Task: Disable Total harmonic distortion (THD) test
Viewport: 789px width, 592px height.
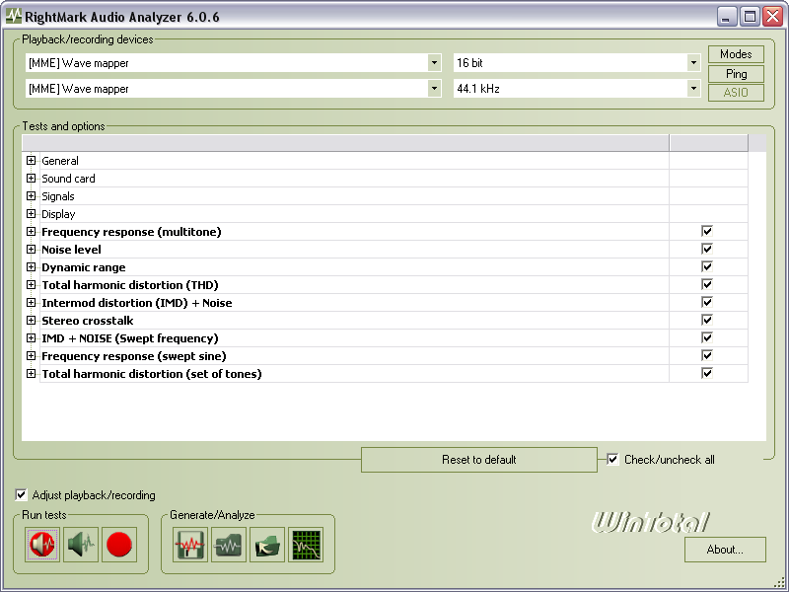Action: (x=707, y=284)
